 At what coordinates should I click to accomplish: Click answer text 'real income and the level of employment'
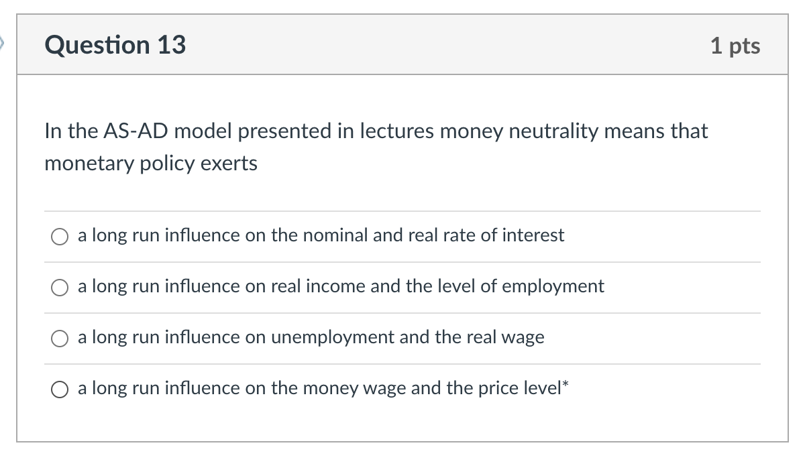pos(437,286)
